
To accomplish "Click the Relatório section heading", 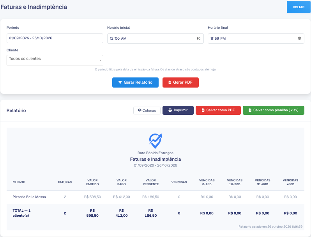I will coord(16,111).
